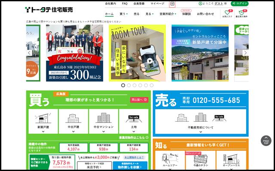Select the fifth carousel dot
This screenshot has height=171, width=275.
[146, 85]
